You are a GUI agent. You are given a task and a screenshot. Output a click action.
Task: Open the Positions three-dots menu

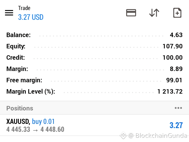pyautogui.click(x=178, y=108)
